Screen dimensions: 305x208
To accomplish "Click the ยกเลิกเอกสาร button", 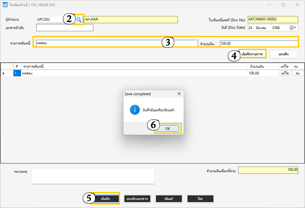I will [137, 199].
